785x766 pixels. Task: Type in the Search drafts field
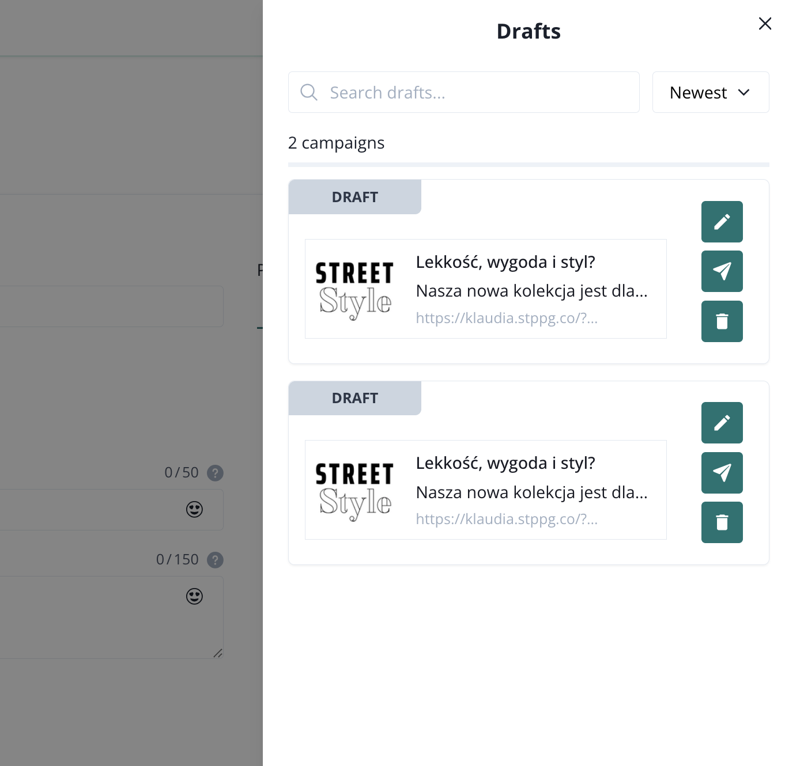pyautogui.click(x=478, y=92)
